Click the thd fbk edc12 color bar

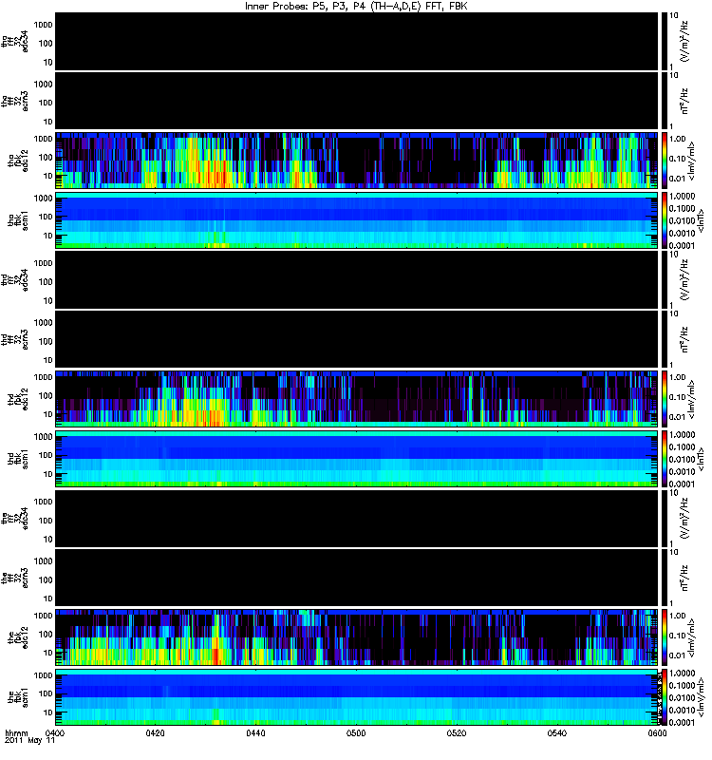pyautogui.click(x=664, y=398)
